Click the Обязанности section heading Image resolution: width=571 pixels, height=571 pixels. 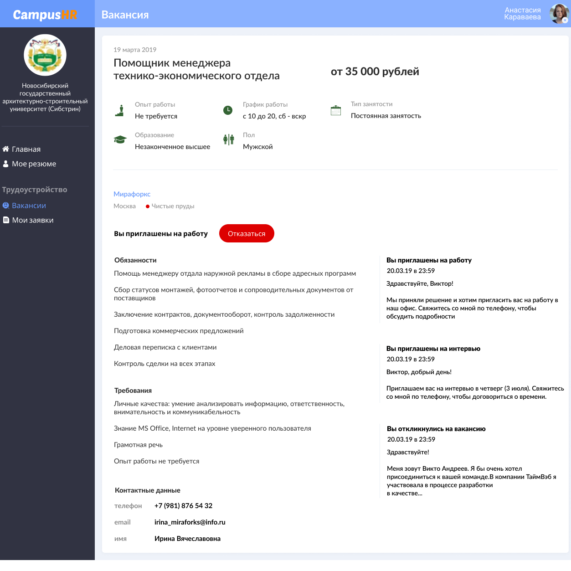[135, 260]
